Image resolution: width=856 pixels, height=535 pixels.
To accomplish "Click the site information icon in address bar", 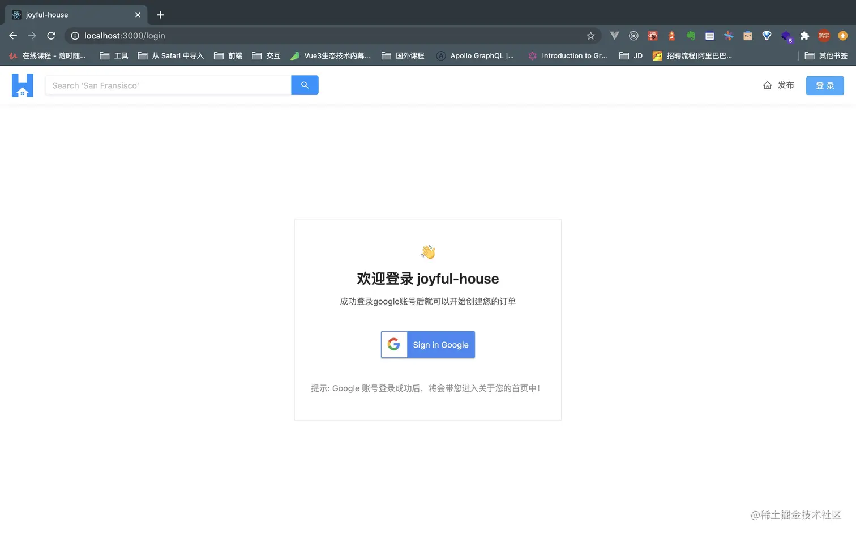I will 75,36.
